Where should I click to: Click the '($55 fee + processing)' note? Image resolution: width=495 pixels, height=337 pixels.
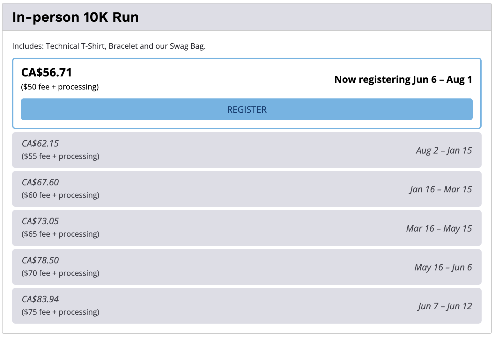tap(61, 156)
